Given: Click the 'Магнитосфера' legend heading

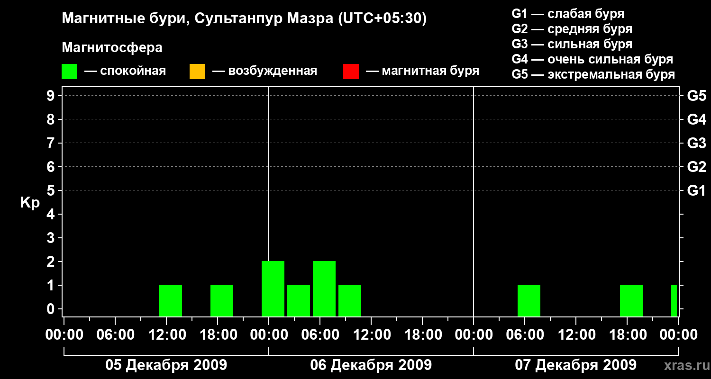Looking at the screenshot, I should [x=112, y=48].
